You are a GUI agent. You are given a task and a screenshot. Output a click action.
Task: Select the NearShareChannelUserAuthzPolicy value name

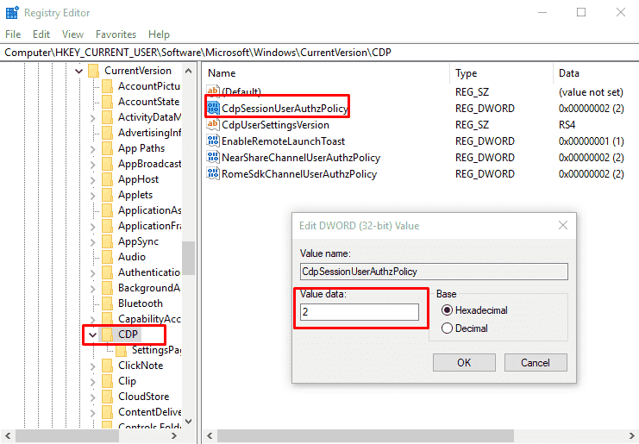[x=301, y=158]
